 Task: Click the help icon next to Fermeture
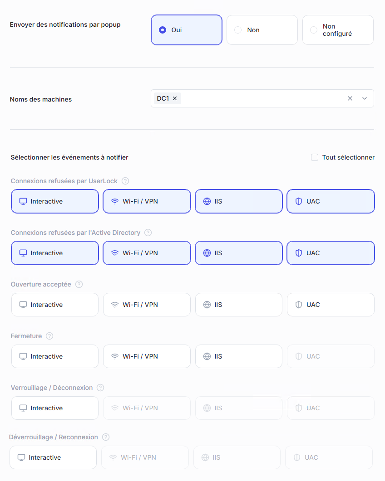(49, 336)
